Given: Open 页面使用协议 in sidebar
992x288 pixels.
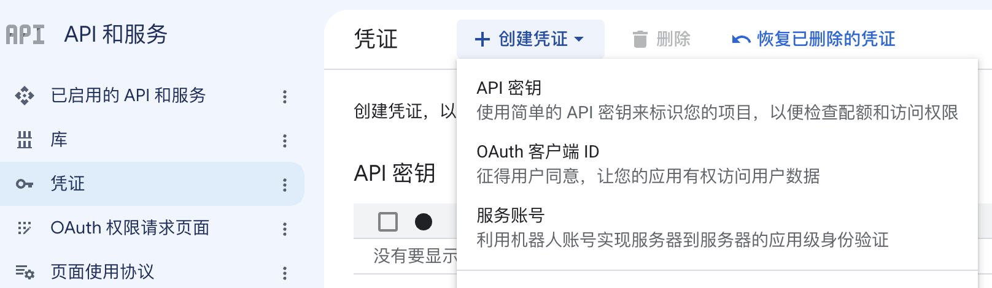Looking at the screenshot, I should (103, 271).
